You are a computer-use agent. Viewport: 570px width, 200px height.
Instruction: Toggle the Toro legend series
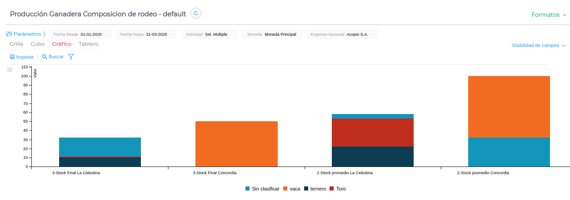point(338,189)
